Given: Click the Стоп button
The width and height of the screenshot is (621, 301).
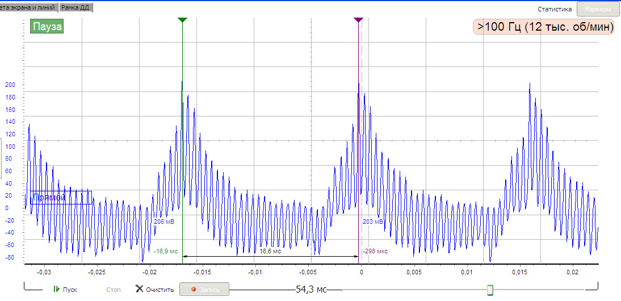Looking at the screenshot, I should click(x=114, y=290).
